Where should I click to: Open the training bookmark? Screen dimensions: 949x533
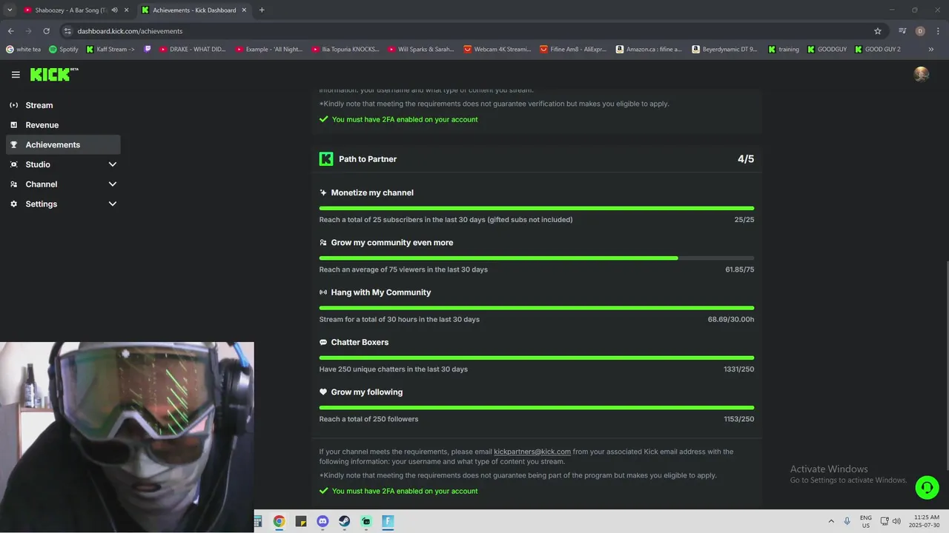784,50
